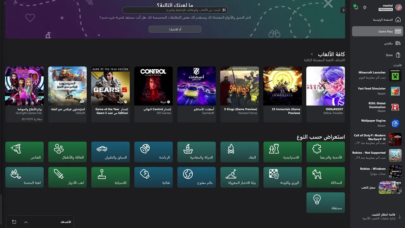This screenshot has width=405, height=228.
Task: Open سجل اللعب play history
Action: point(377,187)
